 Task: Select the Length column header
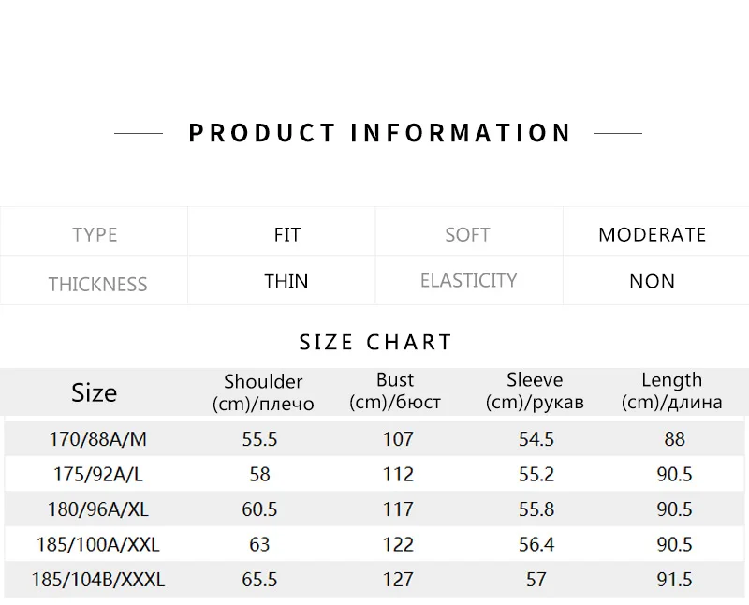671,391
